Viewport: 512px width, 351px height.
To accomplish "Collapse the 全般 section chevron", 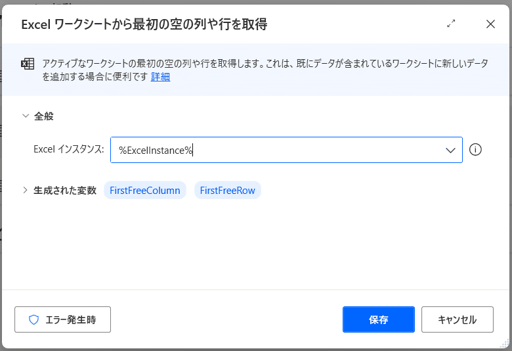I will coord(26,116).
